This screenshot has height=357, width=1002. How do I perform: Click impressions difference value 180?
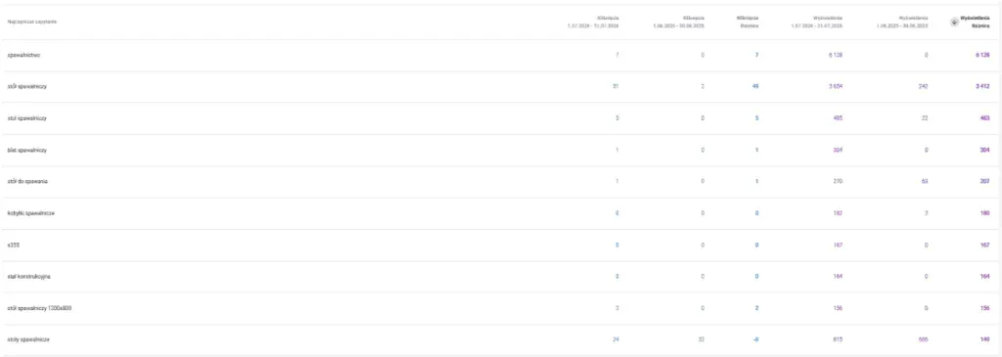pos(985,213)
